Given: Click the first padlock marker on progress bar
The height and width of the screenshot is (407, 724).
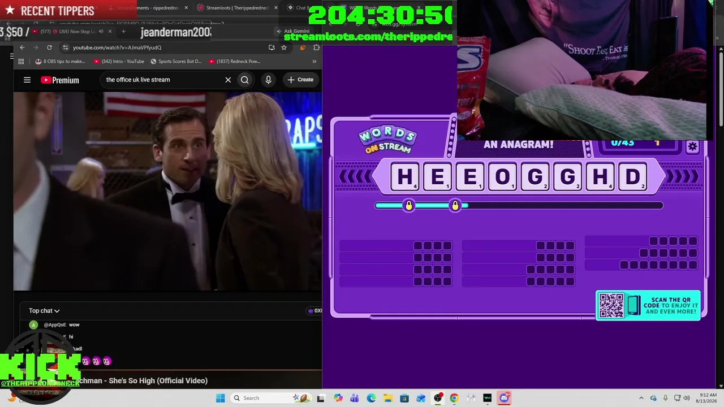Looking at the screenshot, I should [409, 205].
